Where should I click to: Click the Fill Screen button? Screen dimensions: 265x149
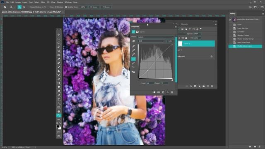point(106,7)
